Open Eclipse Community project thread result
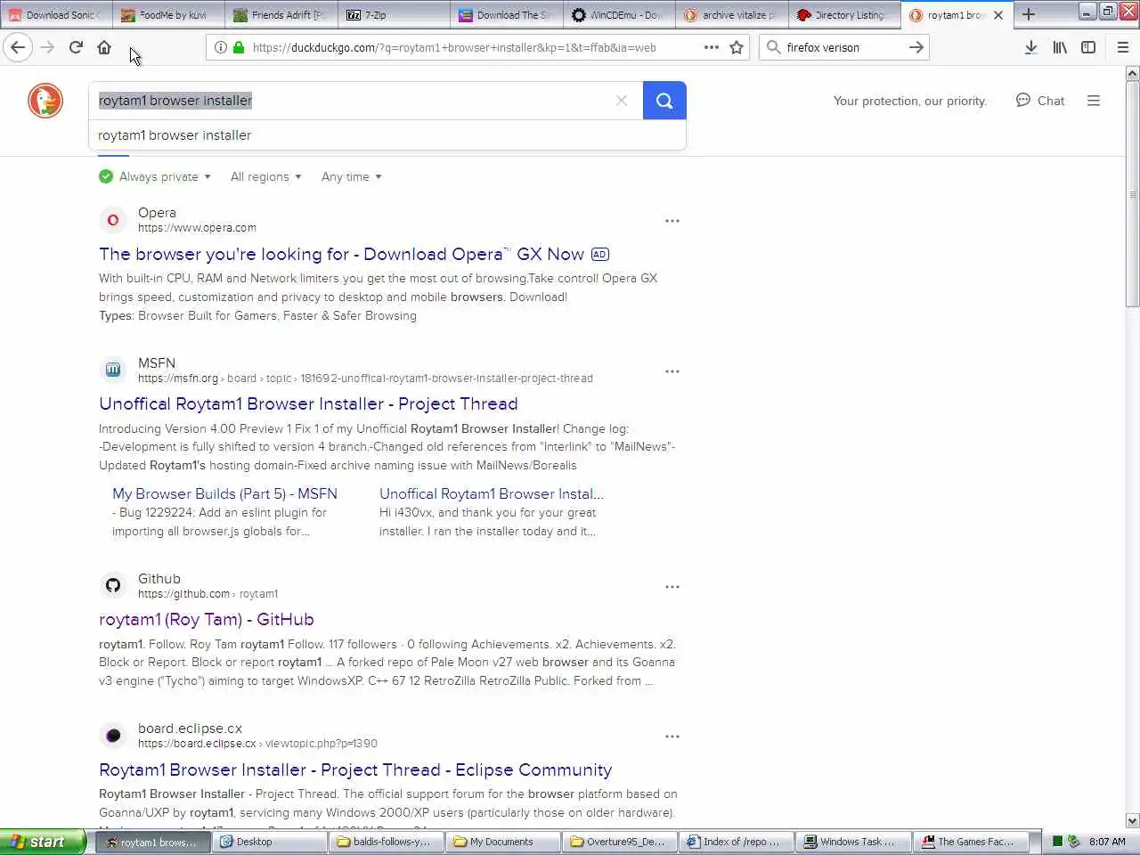The height and width of the screenshot is (855, 1140). coord(355,769)
